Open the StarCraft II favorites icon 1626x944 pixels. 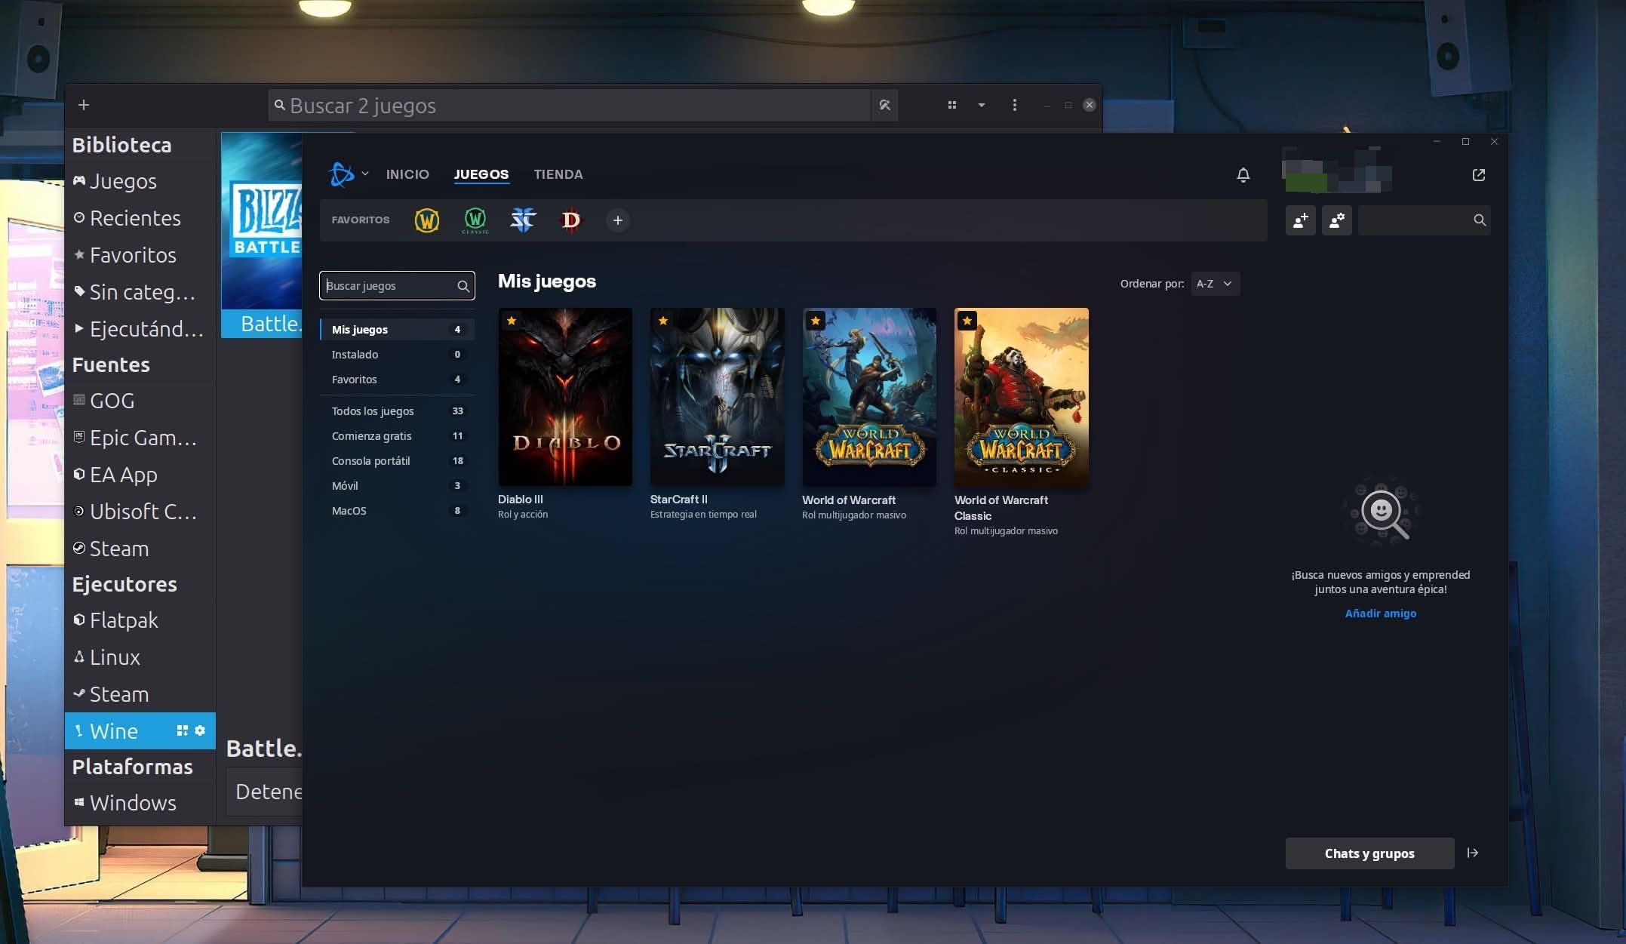tap(523, 220)
